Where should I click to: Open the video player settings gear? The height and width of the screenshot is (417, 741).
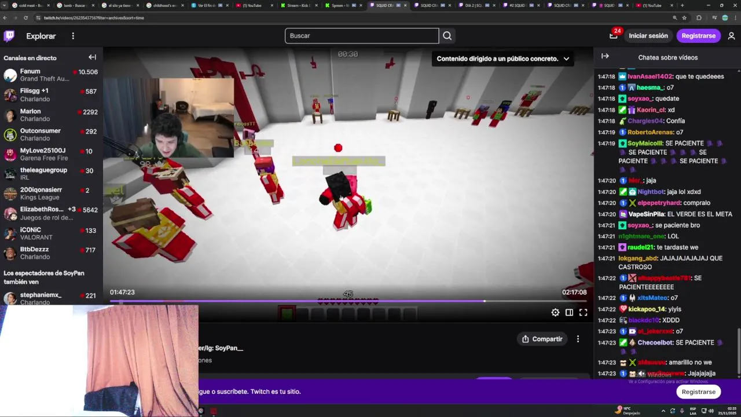(555, 312)
